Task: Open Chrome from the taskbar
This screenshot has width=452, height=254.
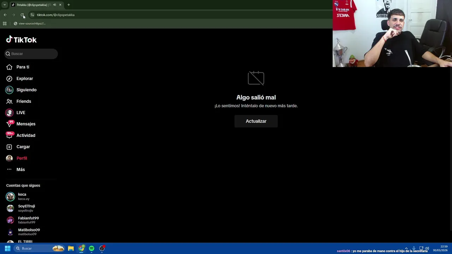Action: tap(81, 248)
